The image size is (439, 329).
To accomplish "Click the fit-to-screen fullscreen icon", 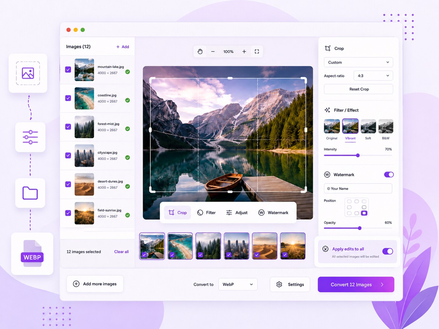I will [x=257, y=52].
